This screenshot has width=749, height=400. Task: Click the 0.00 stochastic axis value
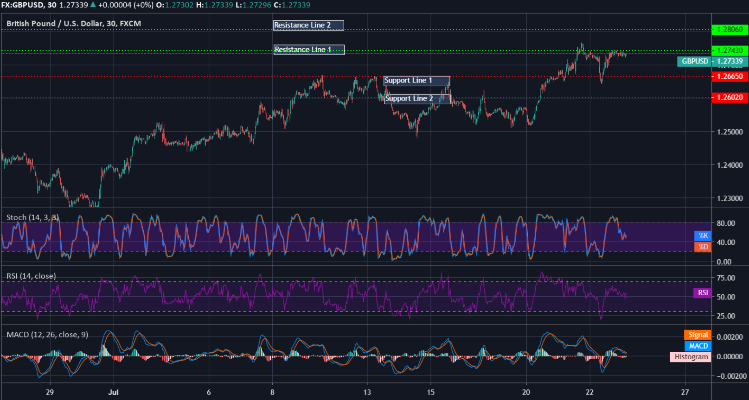point(724,262)
